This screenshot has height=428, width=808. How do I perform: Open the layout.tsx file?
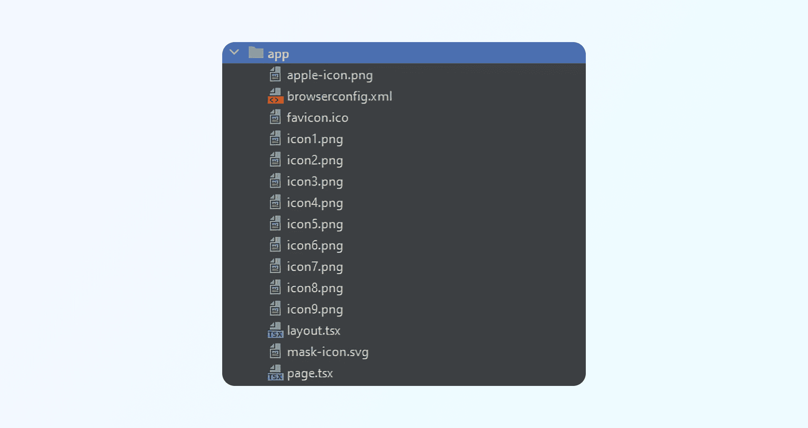click(314, 330)
